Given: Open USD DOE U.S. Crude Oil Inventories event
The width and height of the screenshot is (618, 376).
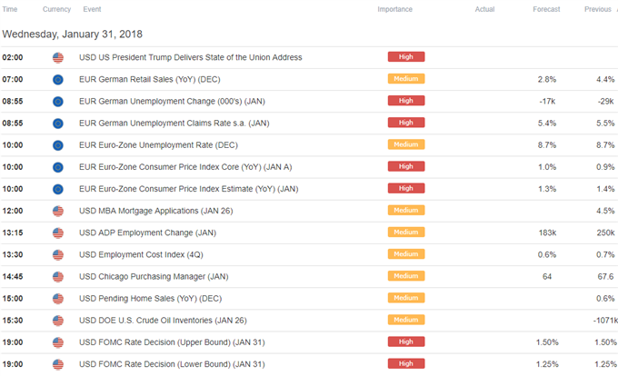Looking at the screenshot, I should [163, 321].
